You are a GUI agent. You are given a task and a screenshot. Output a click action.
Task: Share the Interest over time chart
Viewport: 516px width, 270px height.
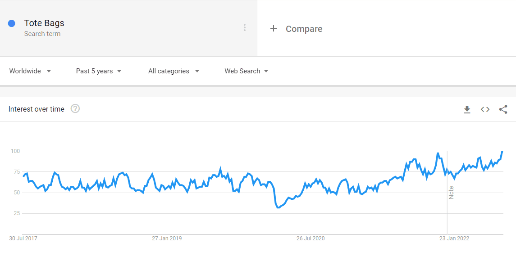point(503,109)
